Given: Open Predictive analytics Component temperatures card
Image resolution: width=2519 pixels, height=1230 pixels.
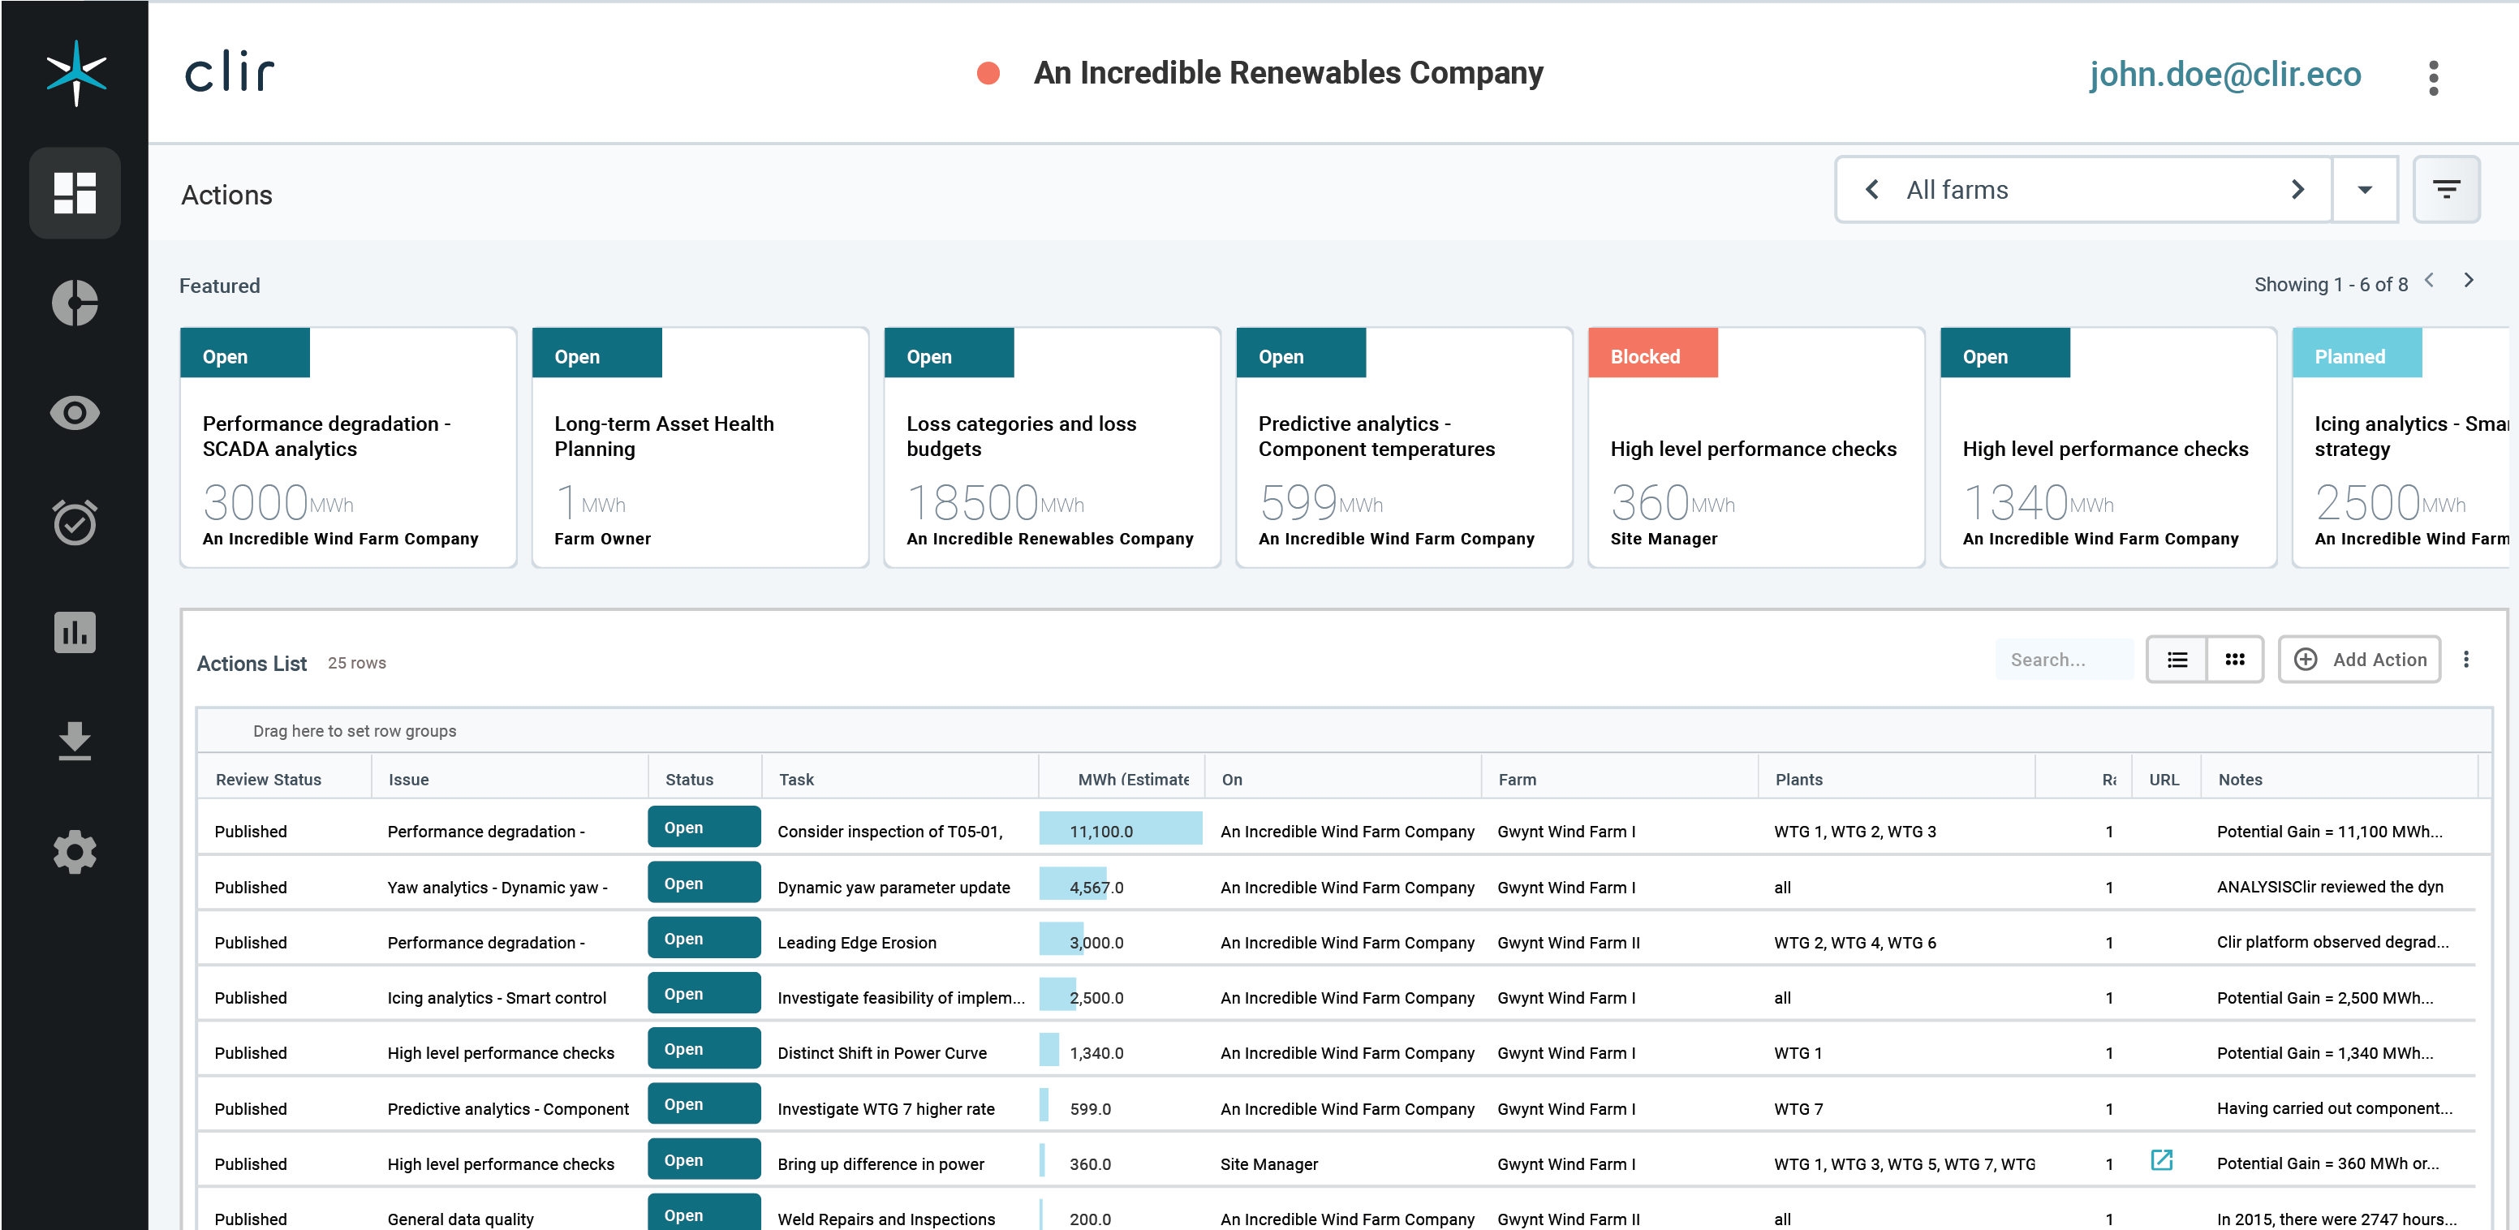Looking at the screenshot, I should pos(1404,448).
